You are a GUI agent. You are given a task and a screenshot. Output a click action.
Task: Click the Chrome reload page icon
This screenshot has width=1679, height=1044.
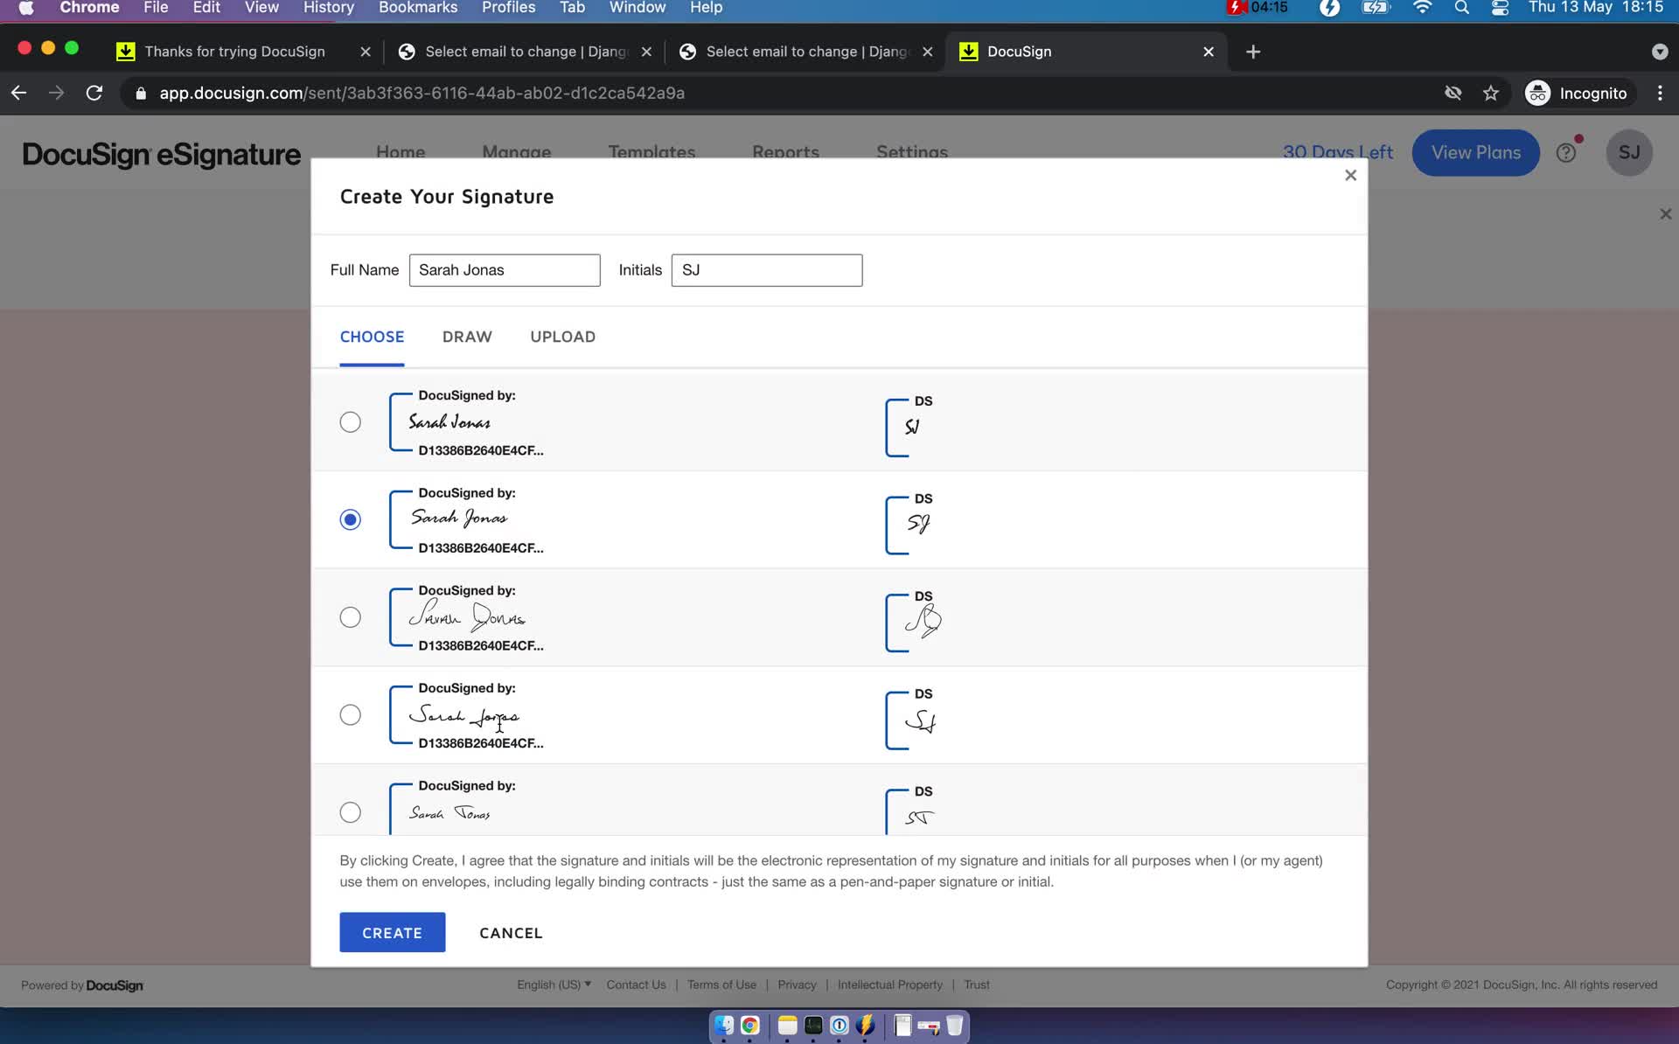pyautogui.click(x=94, y=93)
